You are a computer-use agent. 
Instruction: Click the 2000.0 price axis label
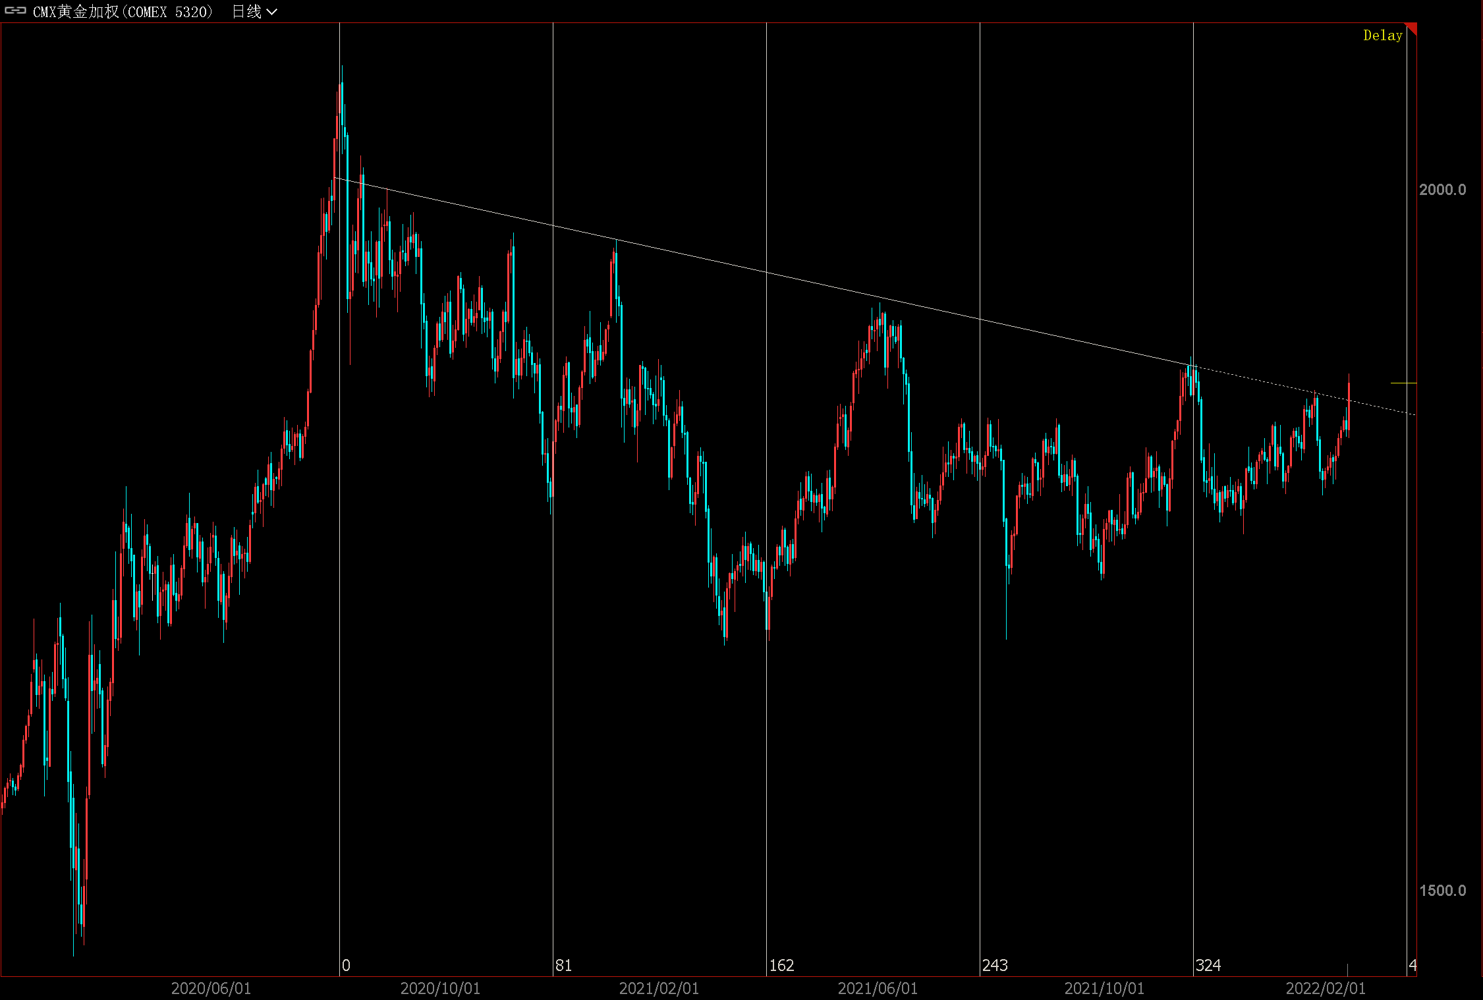coord(1442,190)
